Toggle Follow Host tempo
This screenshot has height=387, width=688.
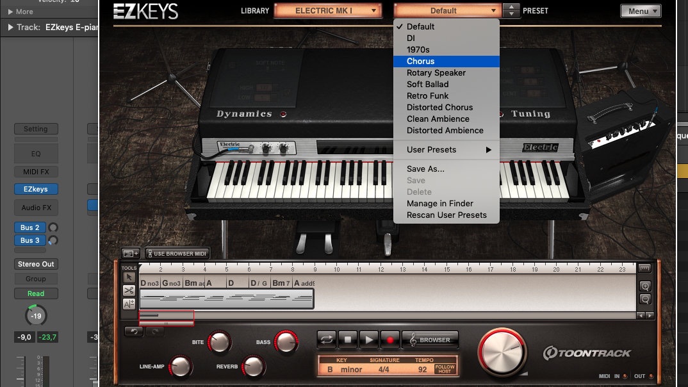click(445, 370)
